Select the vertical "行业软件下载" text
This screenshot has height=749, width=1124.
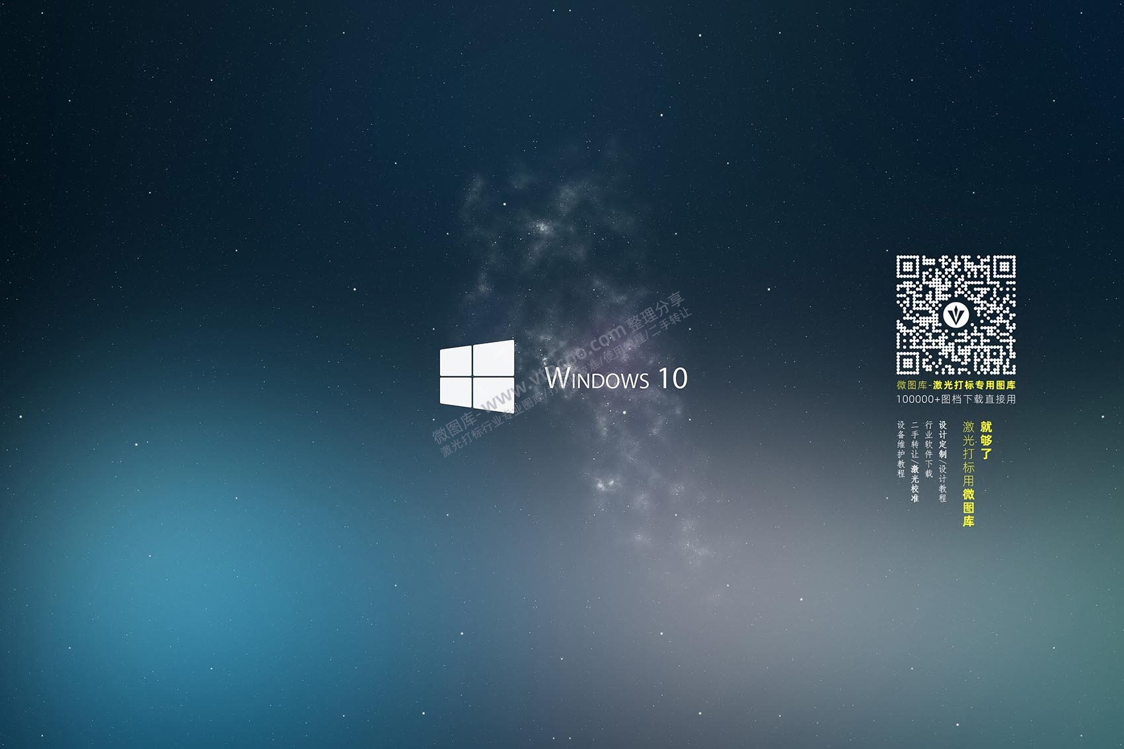(x=929, y=449)
